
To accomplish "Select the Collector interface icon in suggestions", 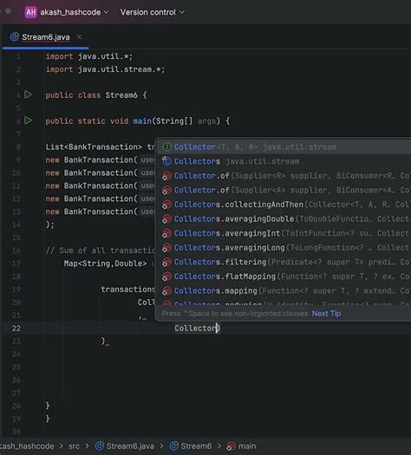I will click(166, 146).
